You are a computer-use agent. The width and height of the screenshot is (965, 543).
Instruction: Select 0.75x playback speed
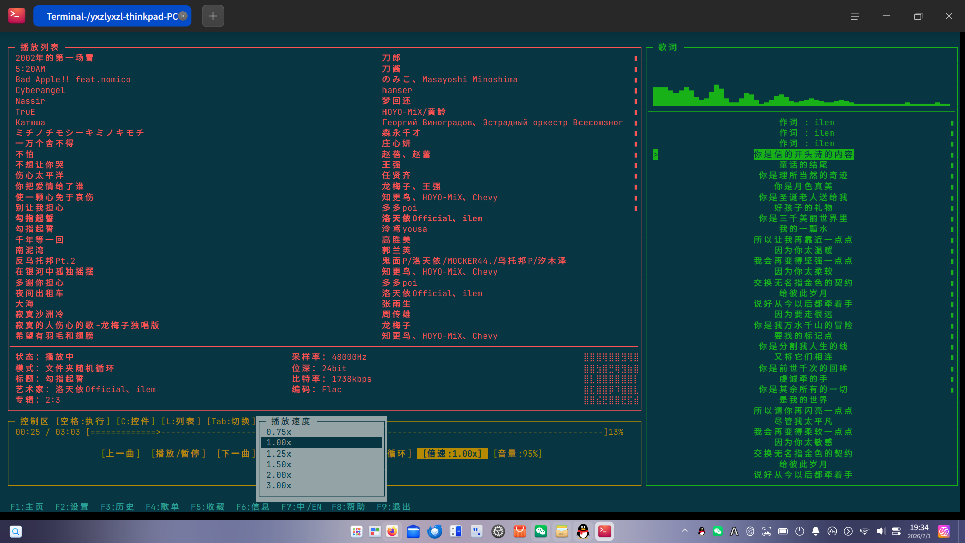[x=322, y=432]
